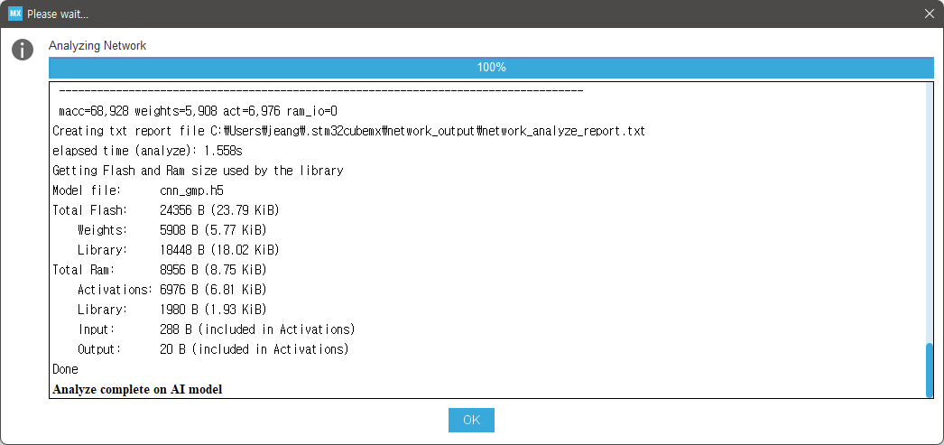Click the scrollbar track above the thumb
The width and height of the screenshot is (944, 445).
pos(930,212)
